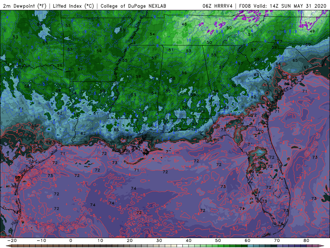Click the dewpoint value 48 on the map
Screen dimensions: 330x248
[x=184, y=24]
